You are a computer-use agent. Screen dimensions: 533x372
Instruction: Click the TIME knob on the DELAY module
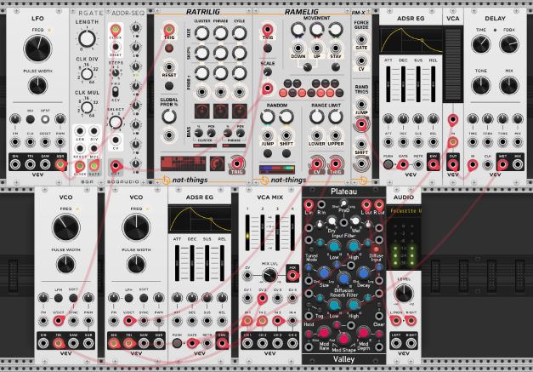(480, 44)
